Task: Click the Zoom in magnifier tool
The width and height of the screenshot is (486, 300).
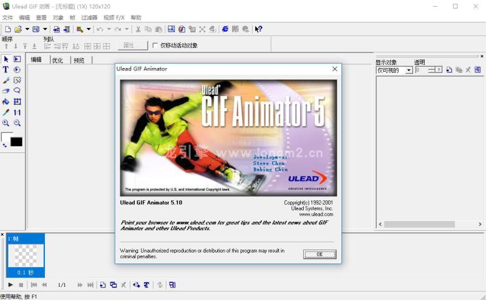Action: (x=6, y=123)
